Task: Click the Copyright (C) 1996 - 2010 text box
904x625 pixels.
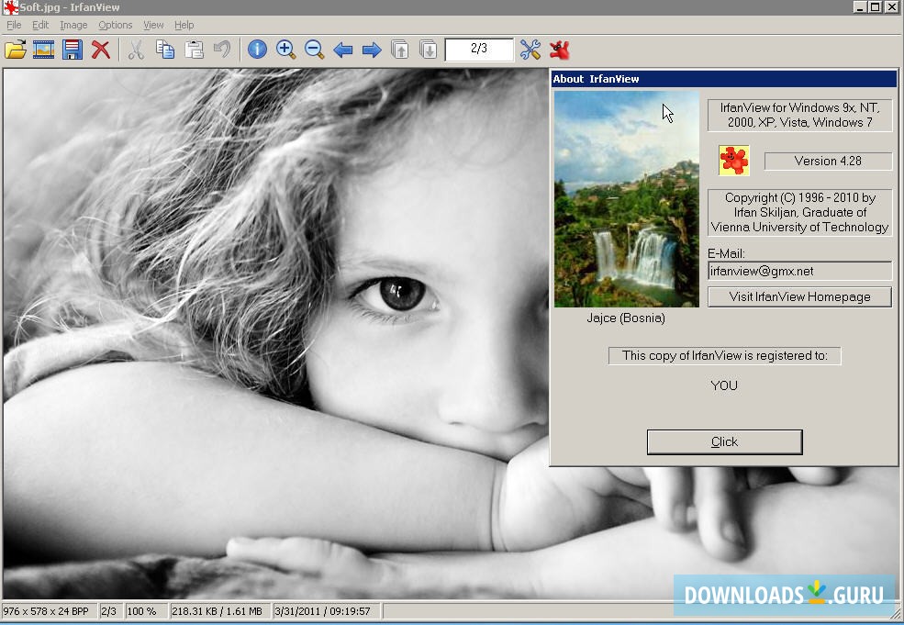Action: (799, 212)
